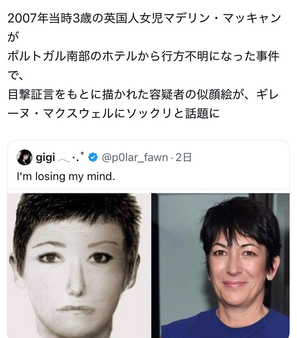Open the black-and-white facial sketch image
This screenshot has height=338, width=297.
click(78, 265)
